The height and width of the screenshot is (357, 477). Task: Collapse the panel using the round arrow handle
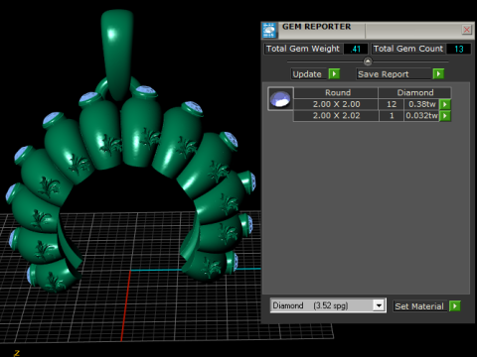368,61
